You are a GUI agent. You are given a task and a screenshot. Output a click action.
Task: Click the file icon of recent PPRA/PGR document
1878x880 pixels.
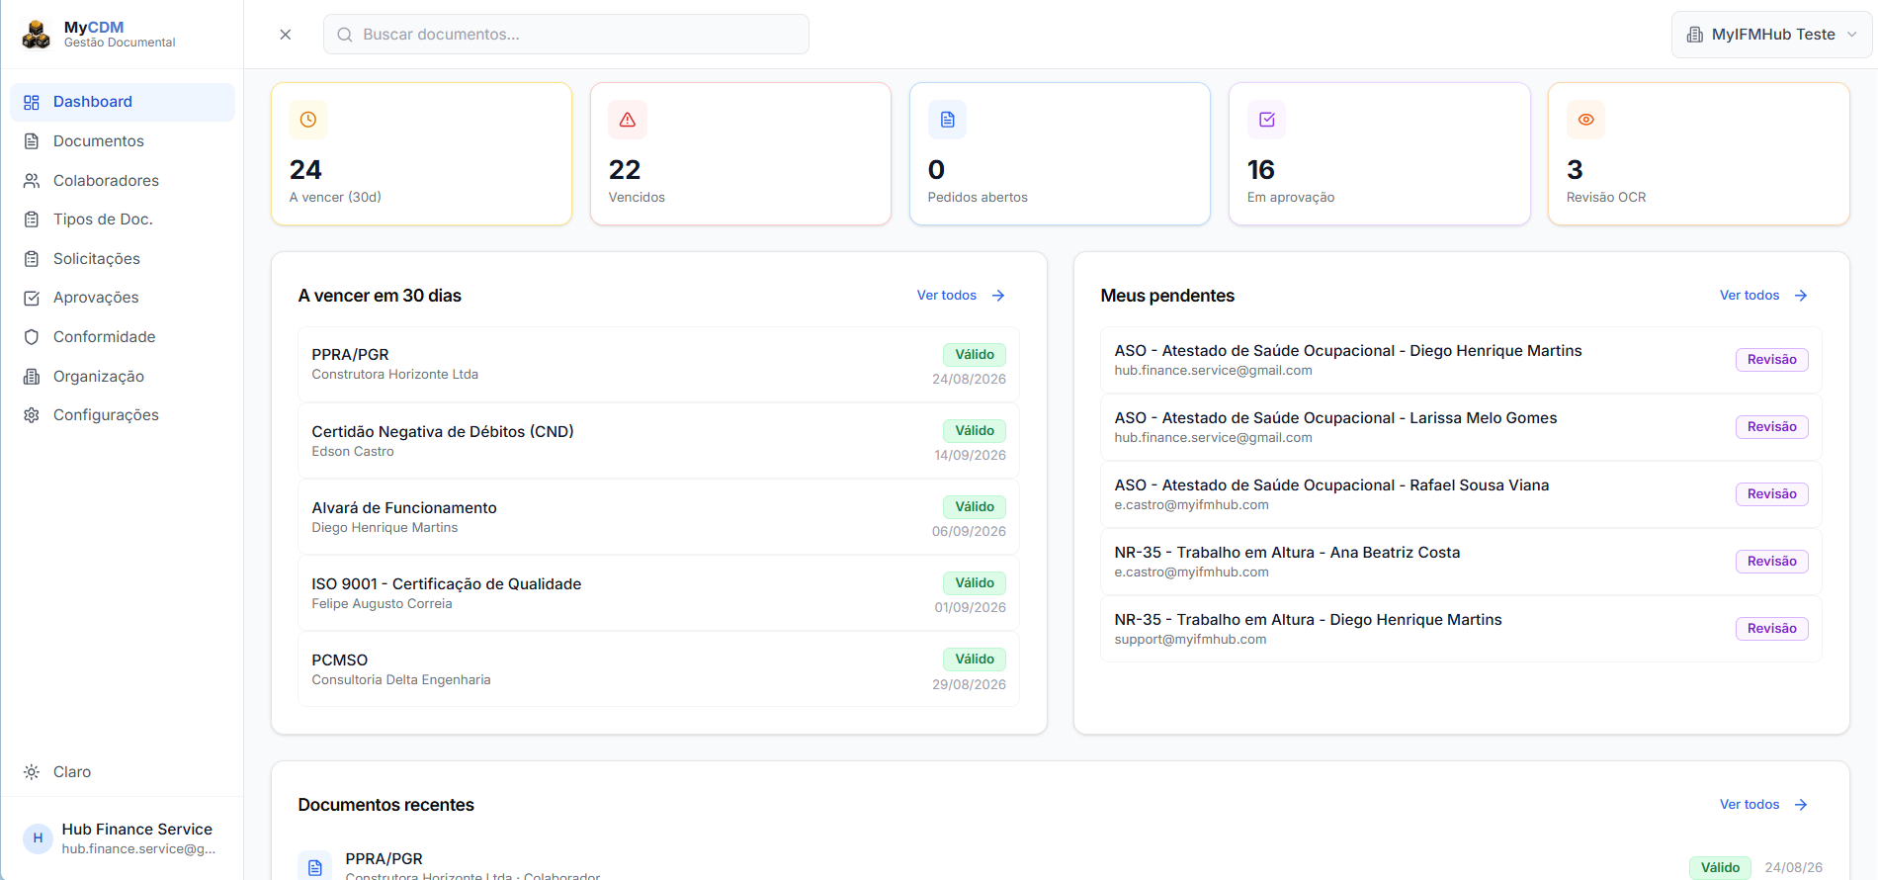click(315, 866)
